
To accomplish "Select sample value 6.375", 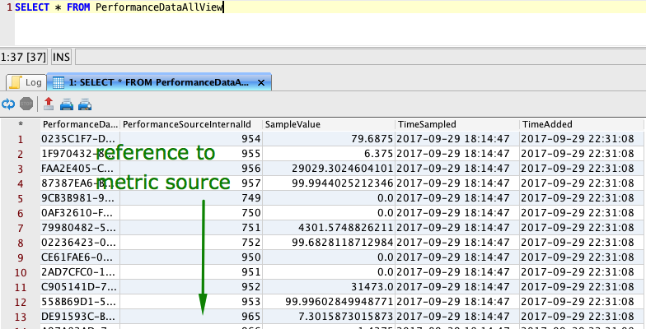I will click(x=329, y=154).
